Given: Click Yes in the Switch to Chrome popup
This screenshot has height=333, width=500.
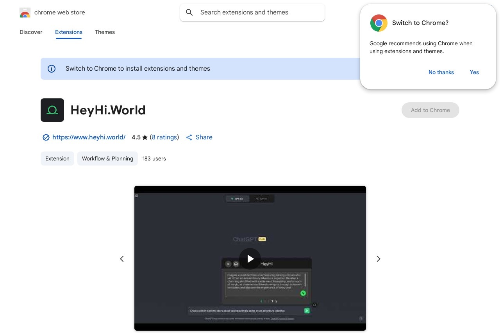Looking at the screenshot, I should pos(474,72).
